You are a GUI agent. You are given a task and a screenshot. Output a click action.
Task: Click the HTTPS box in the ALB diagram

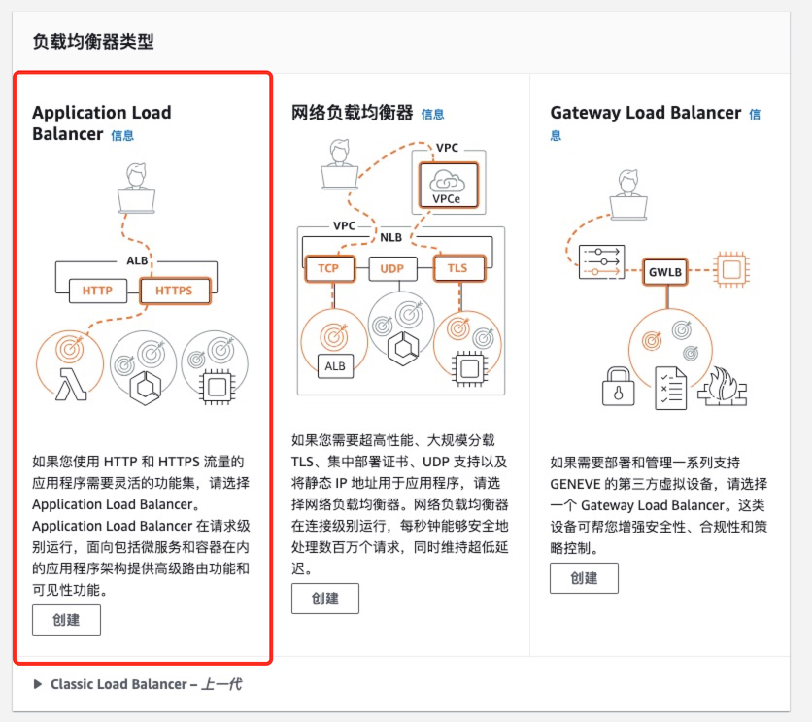pos(175,291)
